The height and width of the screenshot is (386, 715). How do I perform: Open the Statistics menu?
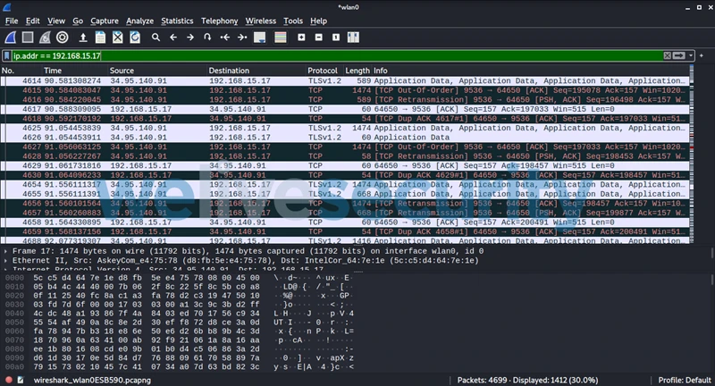point(177,21)
